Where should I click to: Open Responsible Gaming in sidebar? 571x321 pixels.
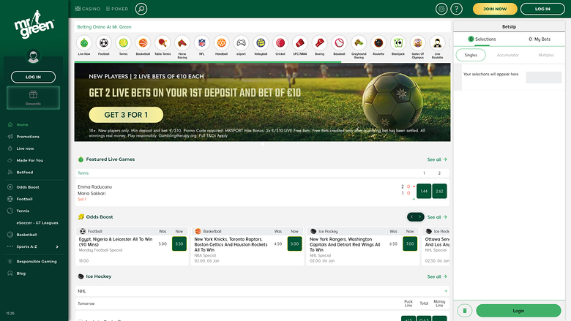(x=37, y=261)
